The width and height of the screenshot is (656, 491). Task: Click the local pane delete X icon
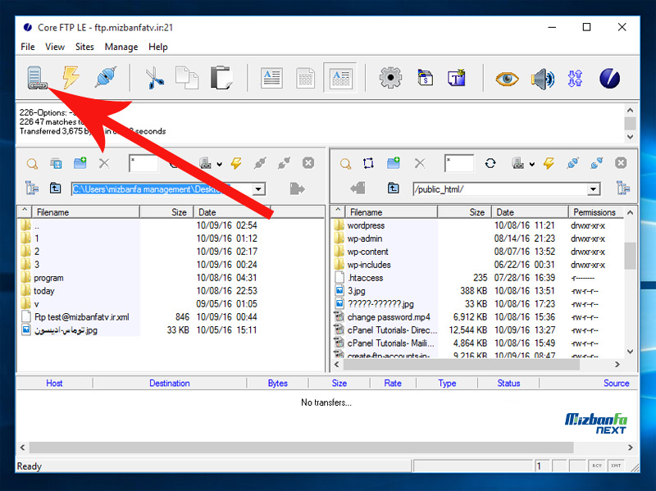[104, 163]
